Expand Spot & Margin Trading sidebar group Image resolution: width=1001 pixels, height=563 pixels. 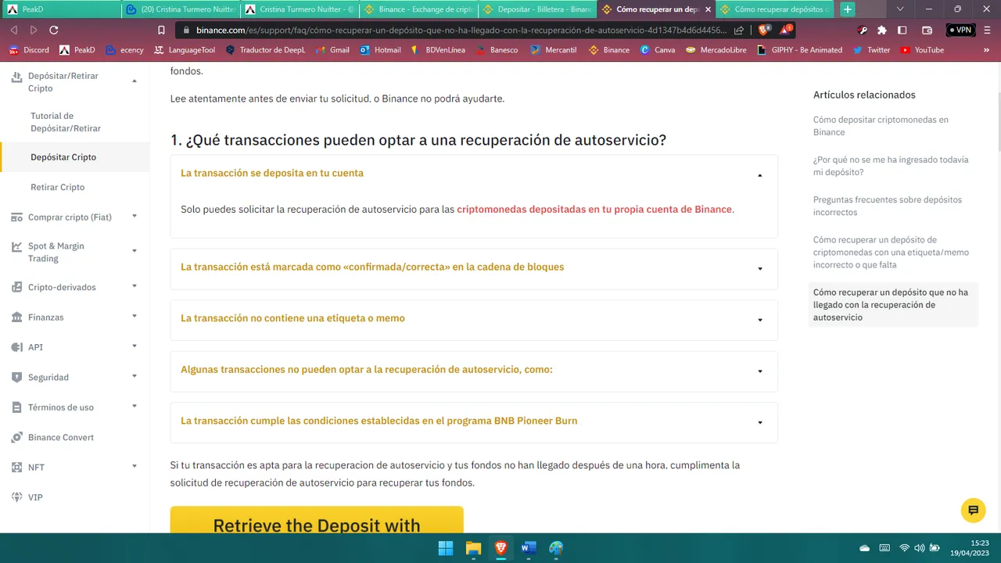click(135, 251)
